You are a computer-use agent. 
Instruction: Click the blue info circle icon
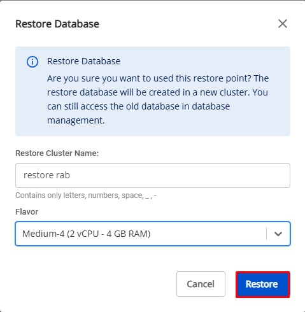coord(32,62)
